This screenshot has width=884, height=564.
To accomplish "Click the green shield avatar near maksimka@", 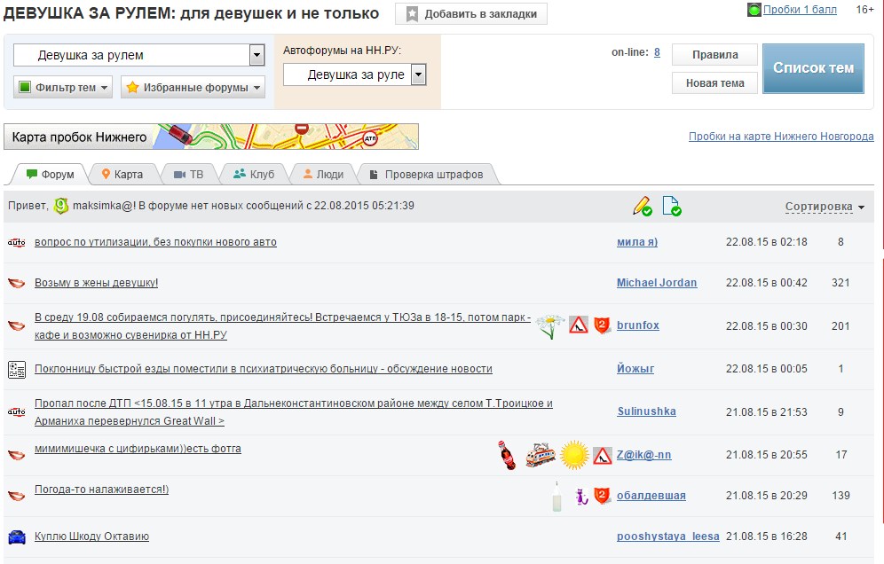I will 61,206.
